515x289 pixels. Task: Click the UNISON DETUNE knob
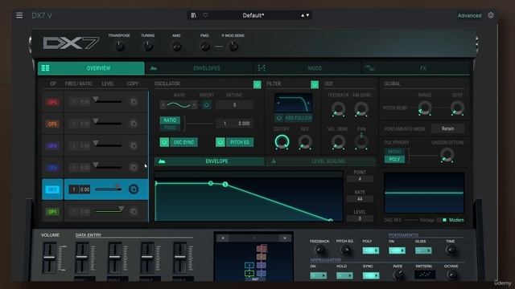(x=447, y=155)
